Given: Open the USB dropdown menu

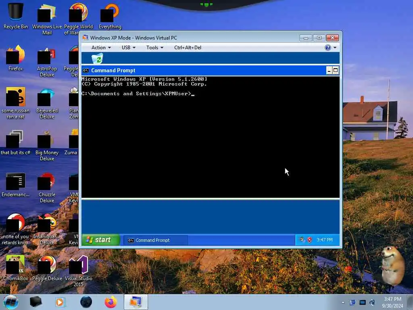Looking at the screenshot, I should coord(129,48).
